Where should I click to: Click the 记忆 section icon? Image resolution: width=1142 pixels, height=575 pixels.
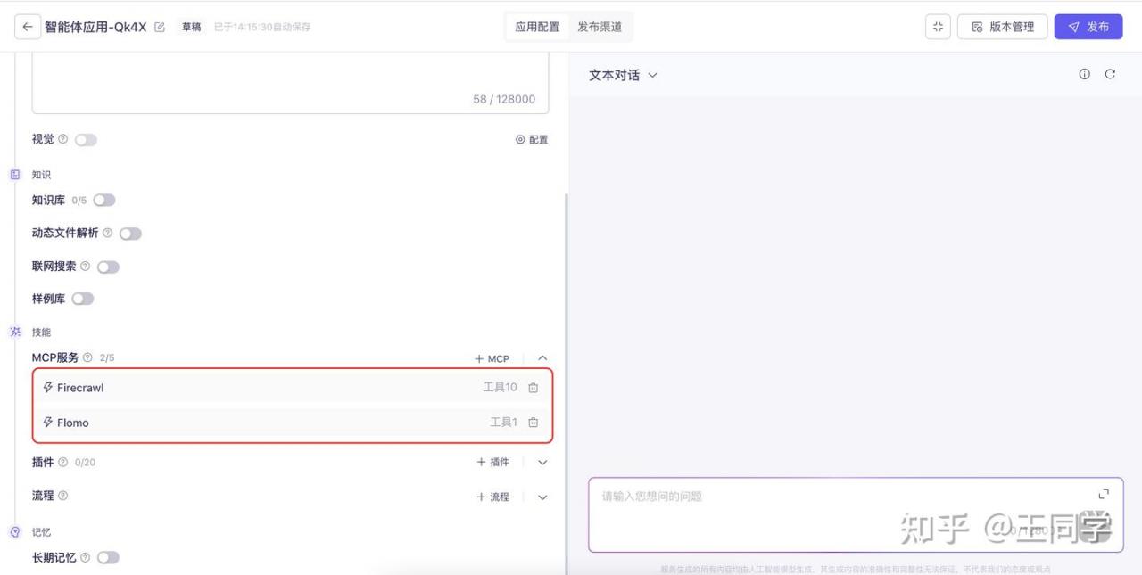pos(15,532)
